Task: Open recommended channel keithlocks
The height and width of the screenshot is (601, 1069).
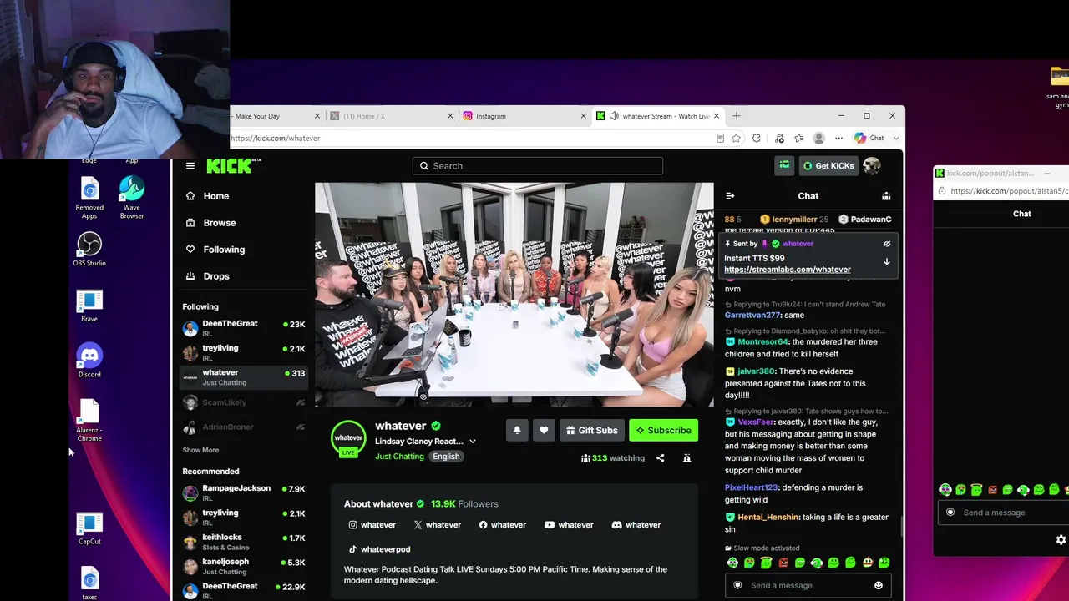Action: [x=244, y=542]
